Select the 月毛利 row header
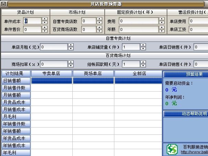 coord(16,117)
